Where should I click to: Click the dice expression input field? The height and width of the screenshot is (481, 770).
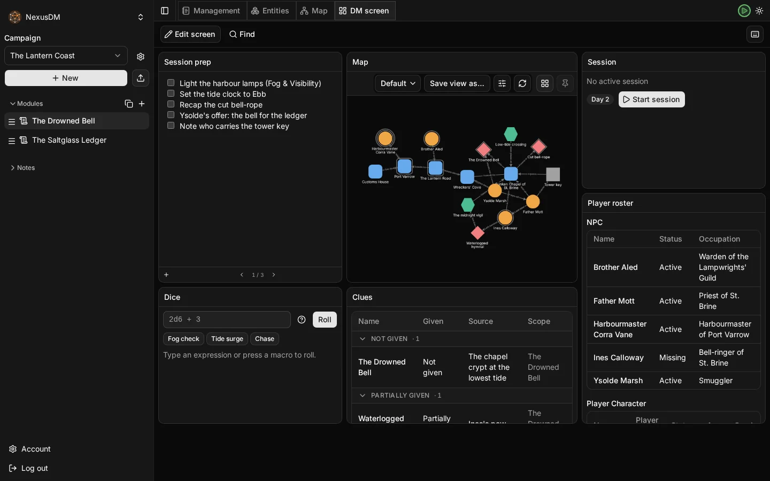pyautogui.click(x=227, y=320)
